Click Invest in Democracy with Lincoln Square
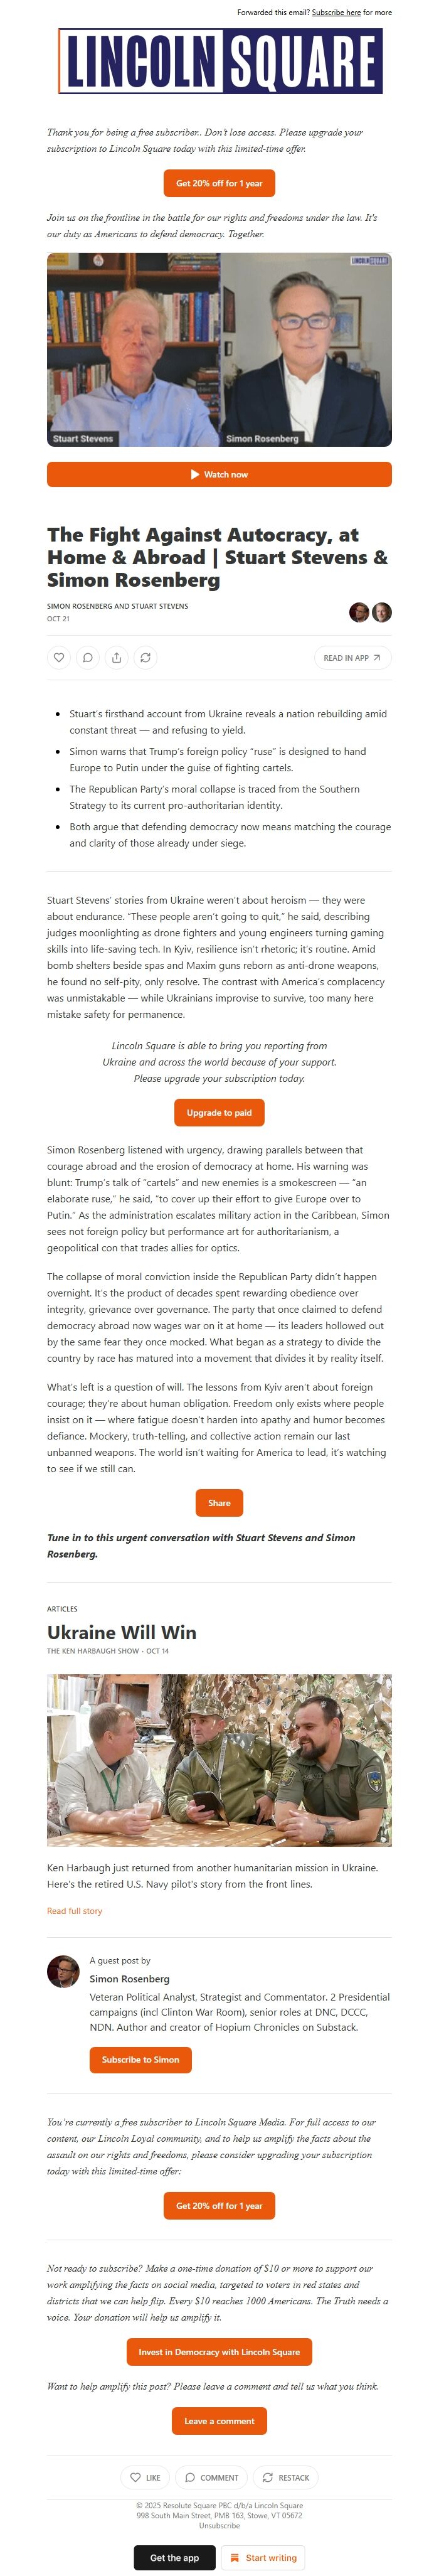Screen dimensions: 439x2576 pyautogui.click(x=219, y=2351)
